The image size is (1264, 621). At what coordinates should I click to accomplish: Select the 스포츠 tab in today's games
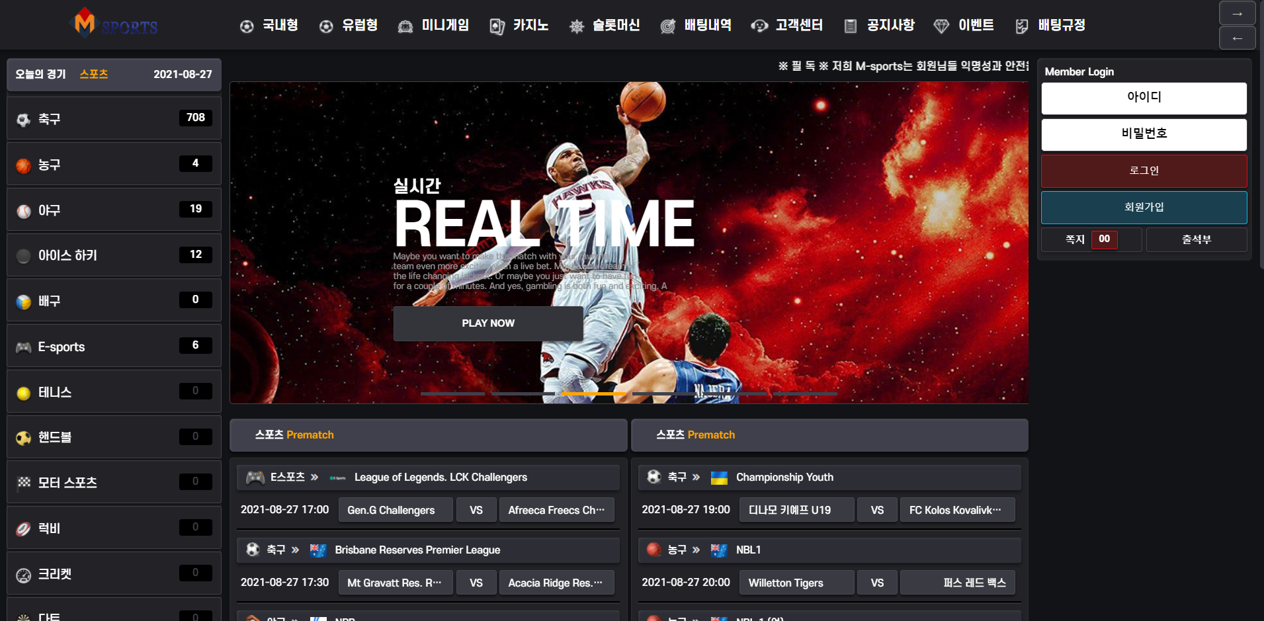pos(94,74)
